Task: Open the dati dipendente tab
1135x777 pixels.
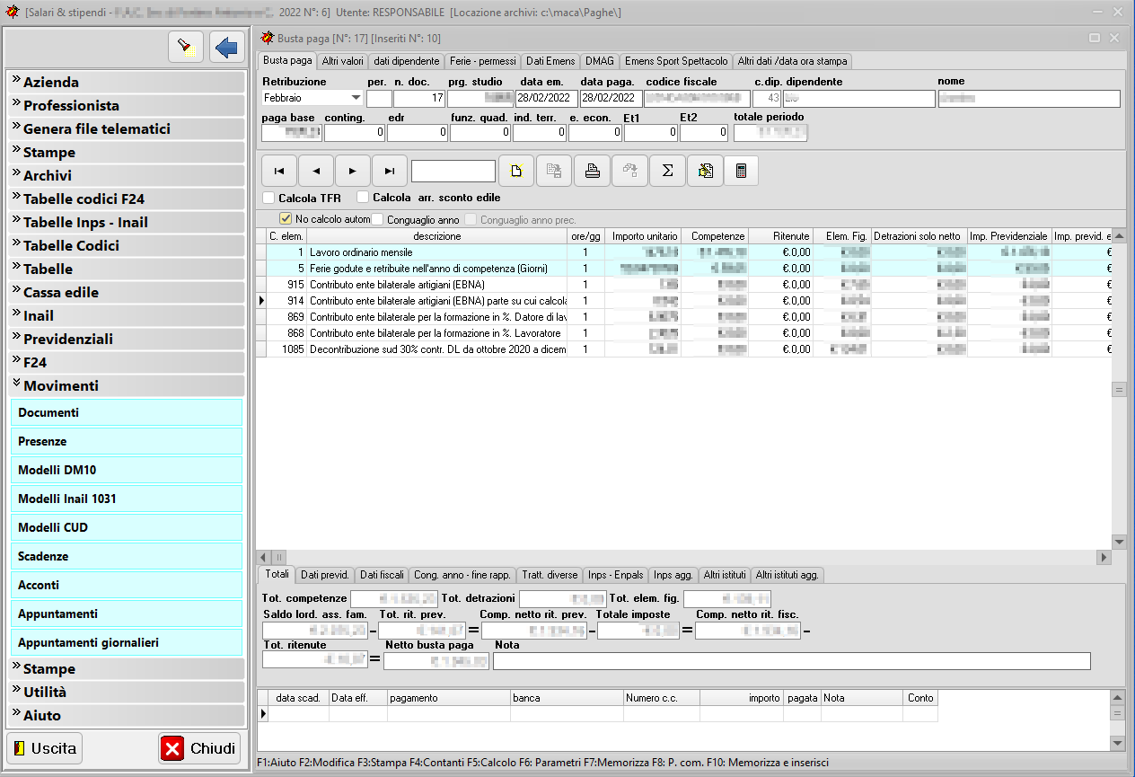Action: coord(407,61)
